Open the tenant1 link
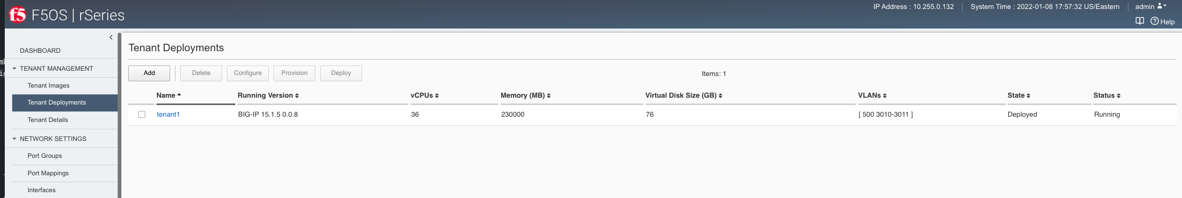1182x198 pixels. point(168,115)
